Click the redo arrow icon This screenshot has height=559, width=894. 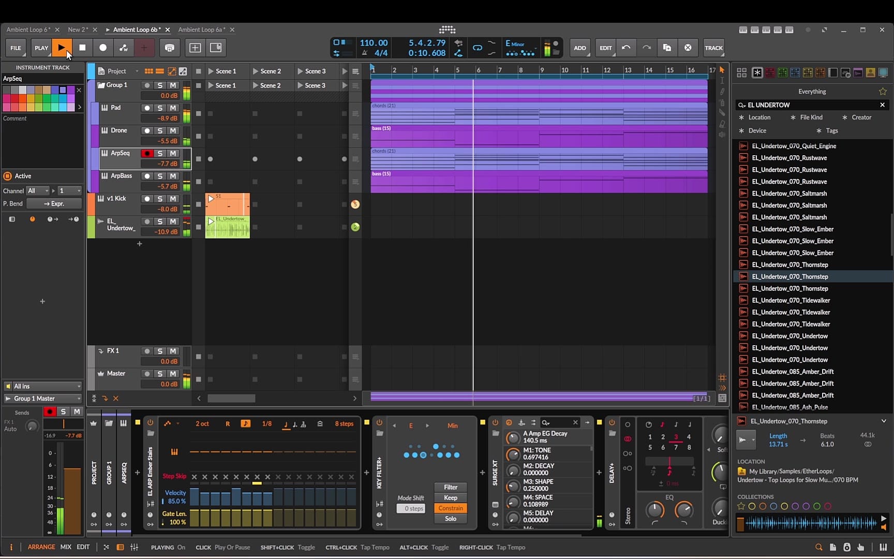647,48
